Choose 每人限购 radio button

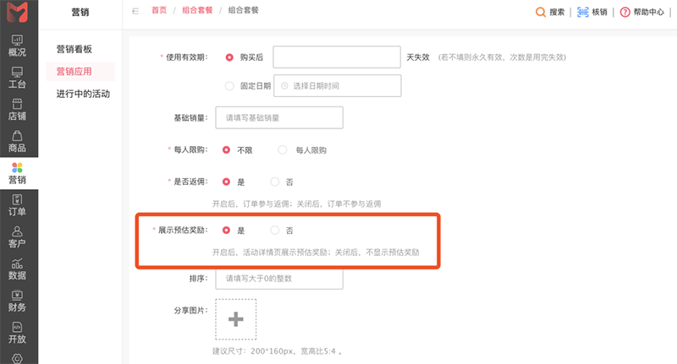(x=283, y=149)
